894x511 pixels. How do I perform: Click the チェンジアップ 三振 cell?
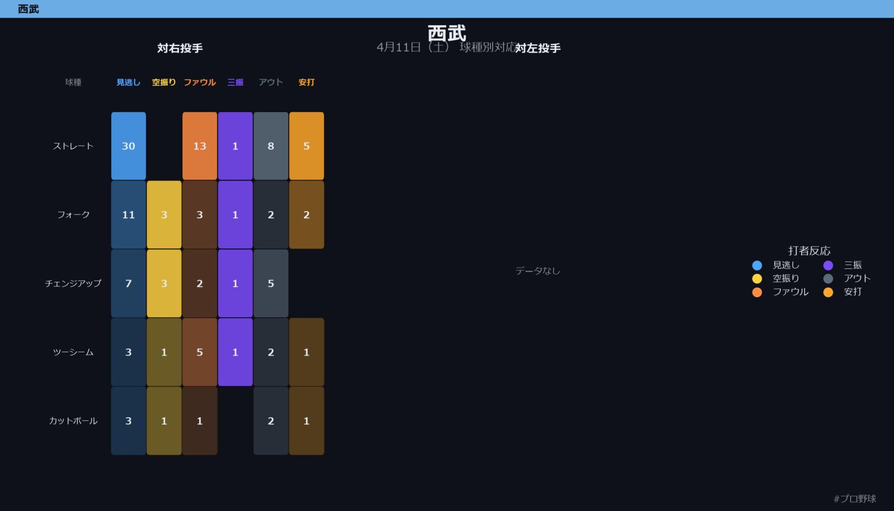pyautogui.click(x=235, y=283)
